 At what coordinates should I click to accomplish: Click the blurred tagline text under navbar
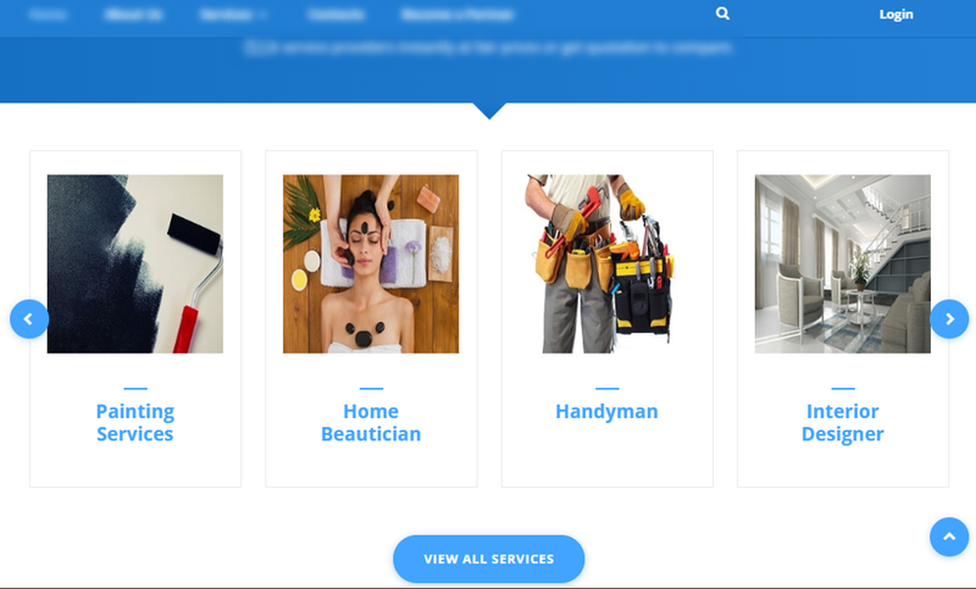(489, 47)
